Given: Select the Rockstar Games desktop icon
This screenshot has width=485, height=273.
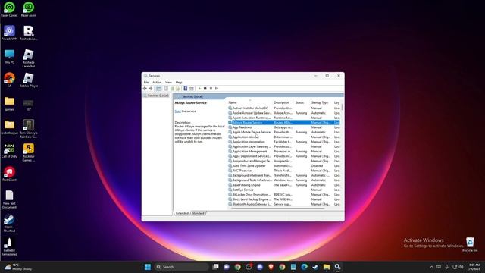Looking at the screenshot, I should tap(29, 152).
